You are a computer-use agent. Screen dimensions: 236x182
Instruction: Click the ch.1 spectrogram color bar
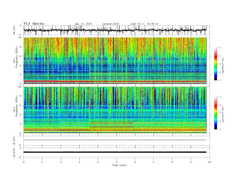click(216, 64)
